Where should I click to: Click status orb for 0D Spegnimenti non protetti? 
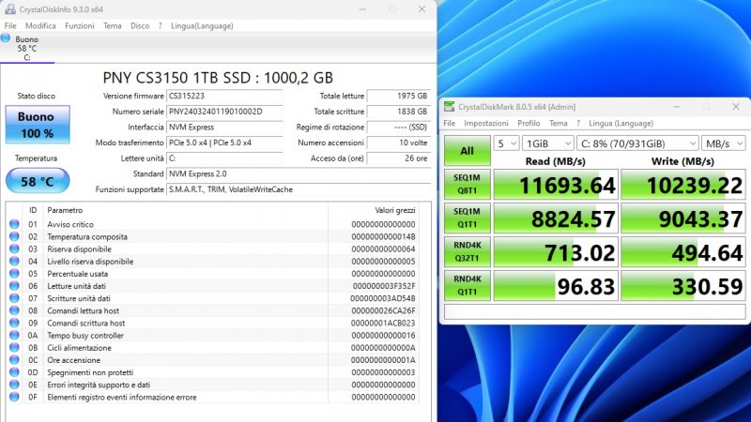(14, 372)
